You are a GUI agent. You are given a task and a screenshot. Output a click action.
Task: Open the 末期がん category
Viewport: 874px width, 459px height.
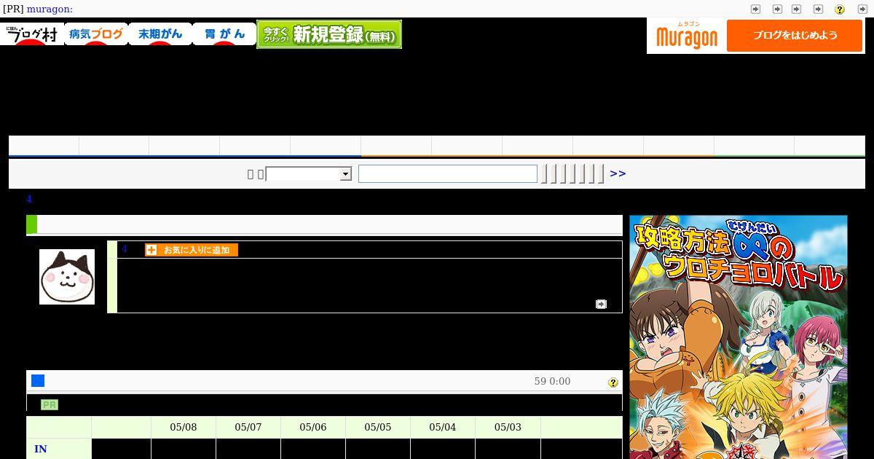coord(160,34)
